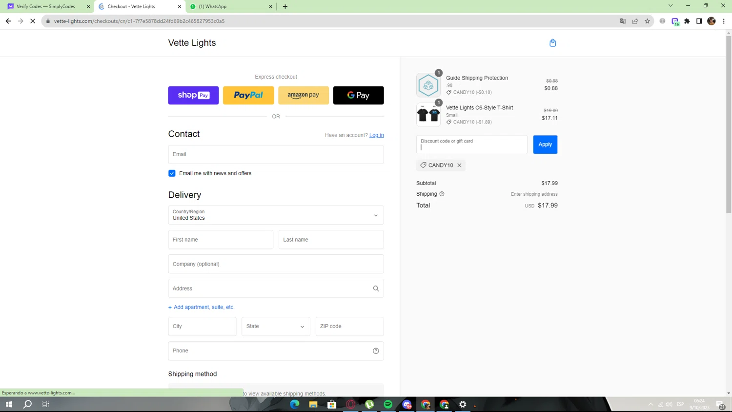
Task: Click the phone help question mark icon
Action: coord(376,350)
